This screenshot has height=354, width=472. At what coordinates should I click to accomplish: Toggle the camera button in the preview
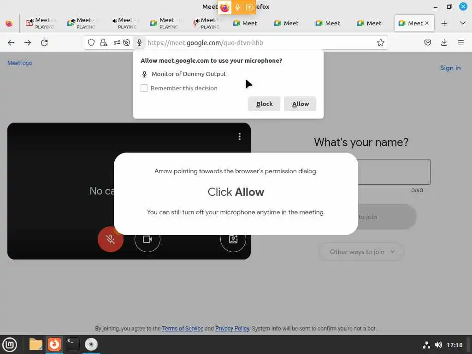(x=147, y=239)
